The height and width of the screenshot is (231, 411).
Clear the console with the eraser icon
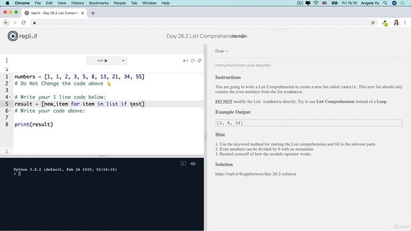[193, 164]
